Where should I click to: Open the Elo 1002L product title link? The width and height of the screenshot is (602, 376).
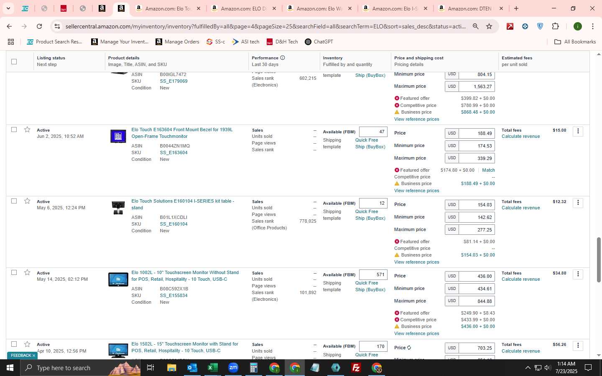(185, 276)
